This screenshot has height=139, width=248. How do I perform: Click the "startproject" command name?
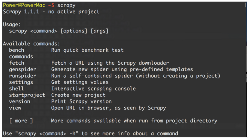click(27, 95)
